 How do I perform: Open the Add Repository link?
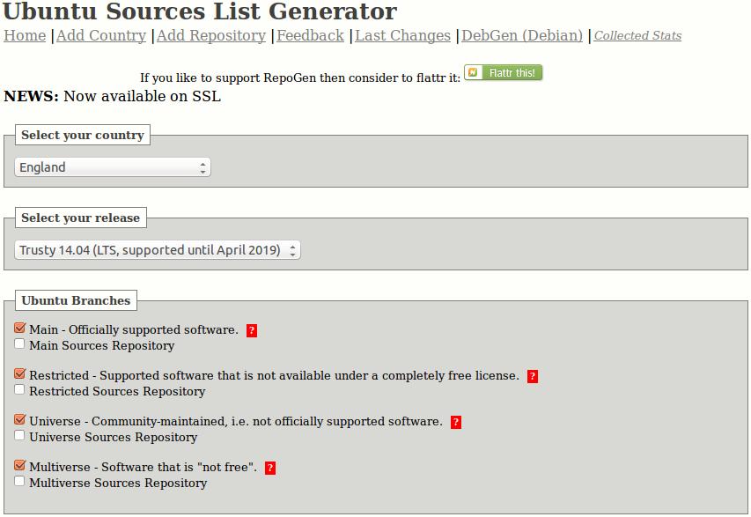point(210,36)
